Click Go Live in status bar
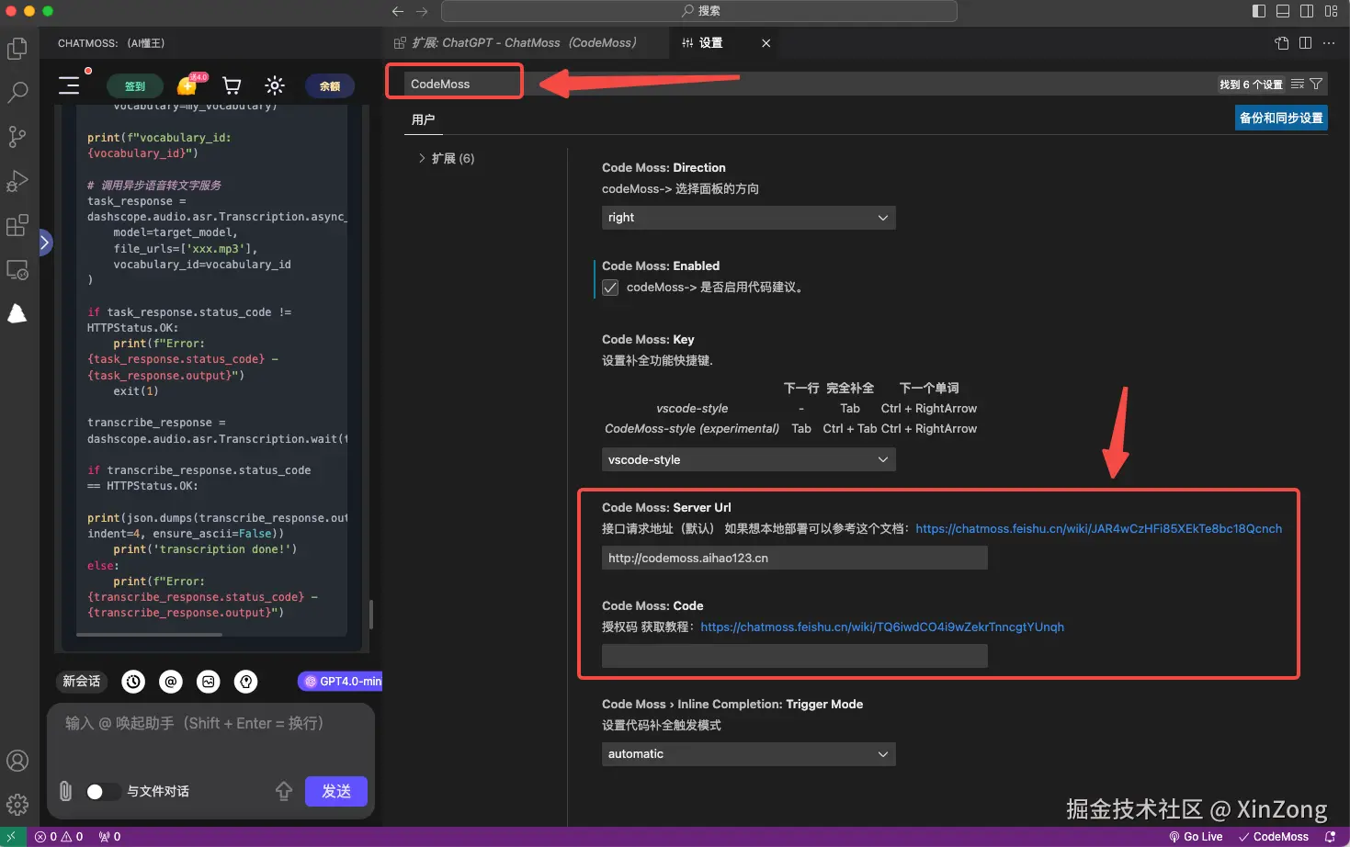 pos(1196,837)
